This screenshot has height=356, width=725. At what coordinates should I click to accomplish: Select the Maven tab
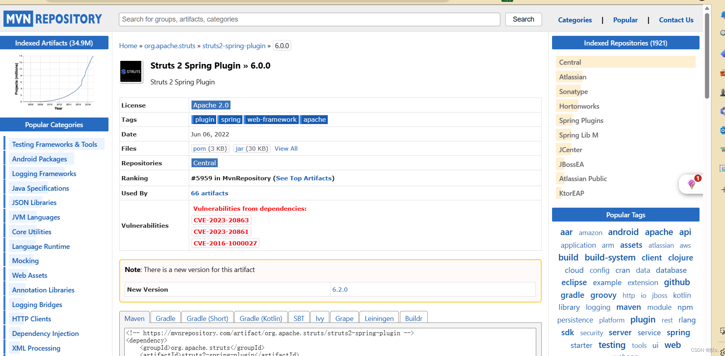point(134,318)
